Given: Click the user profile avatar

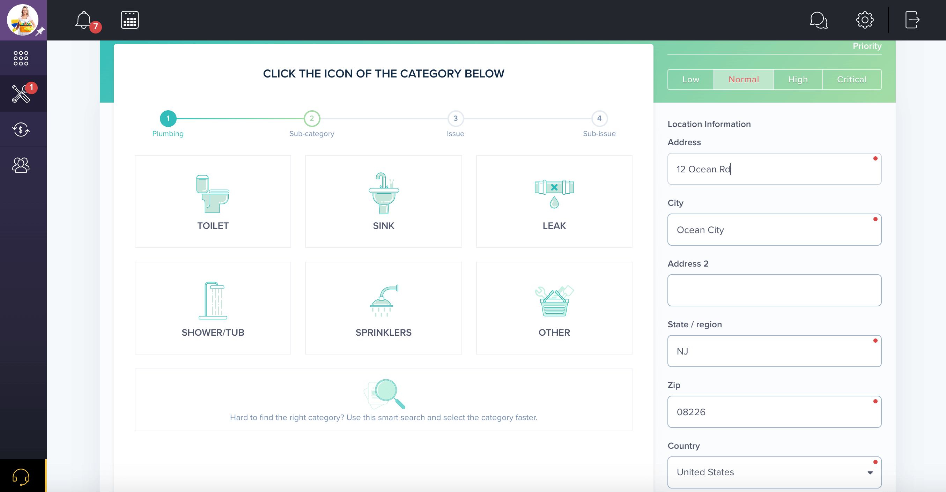Looking at the screenshot, I should (22, 20).
